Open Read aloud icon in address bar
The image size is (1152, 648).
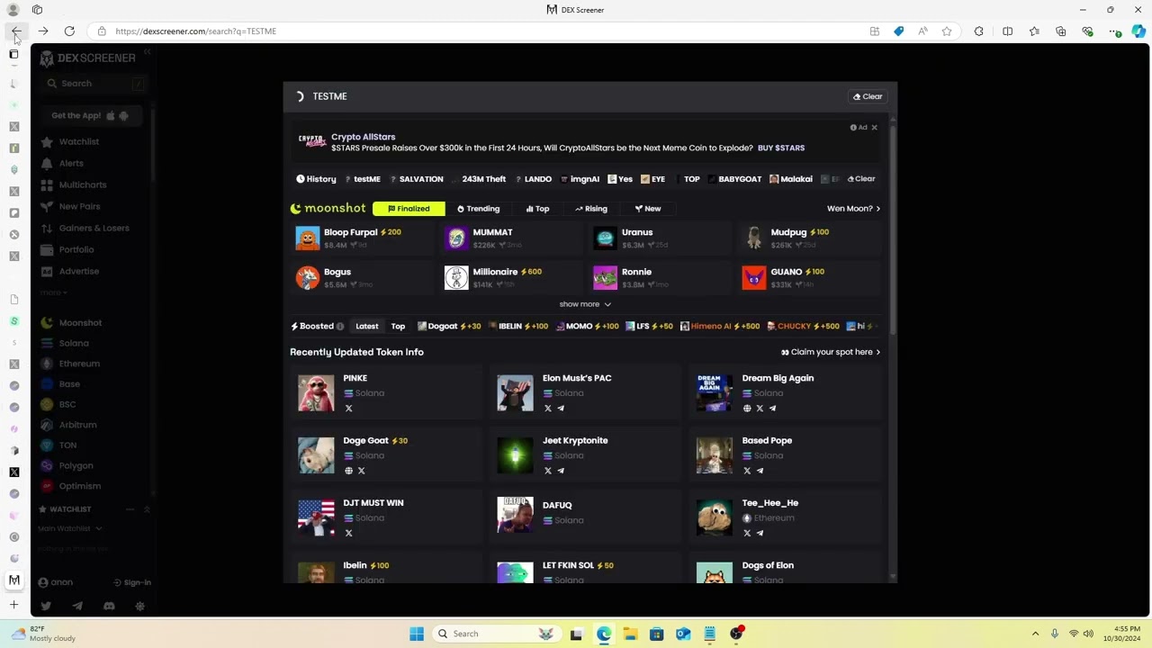922,31
